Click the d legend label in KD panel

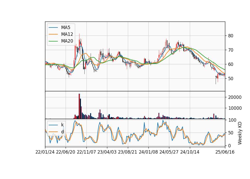click(x=62, y=132)
